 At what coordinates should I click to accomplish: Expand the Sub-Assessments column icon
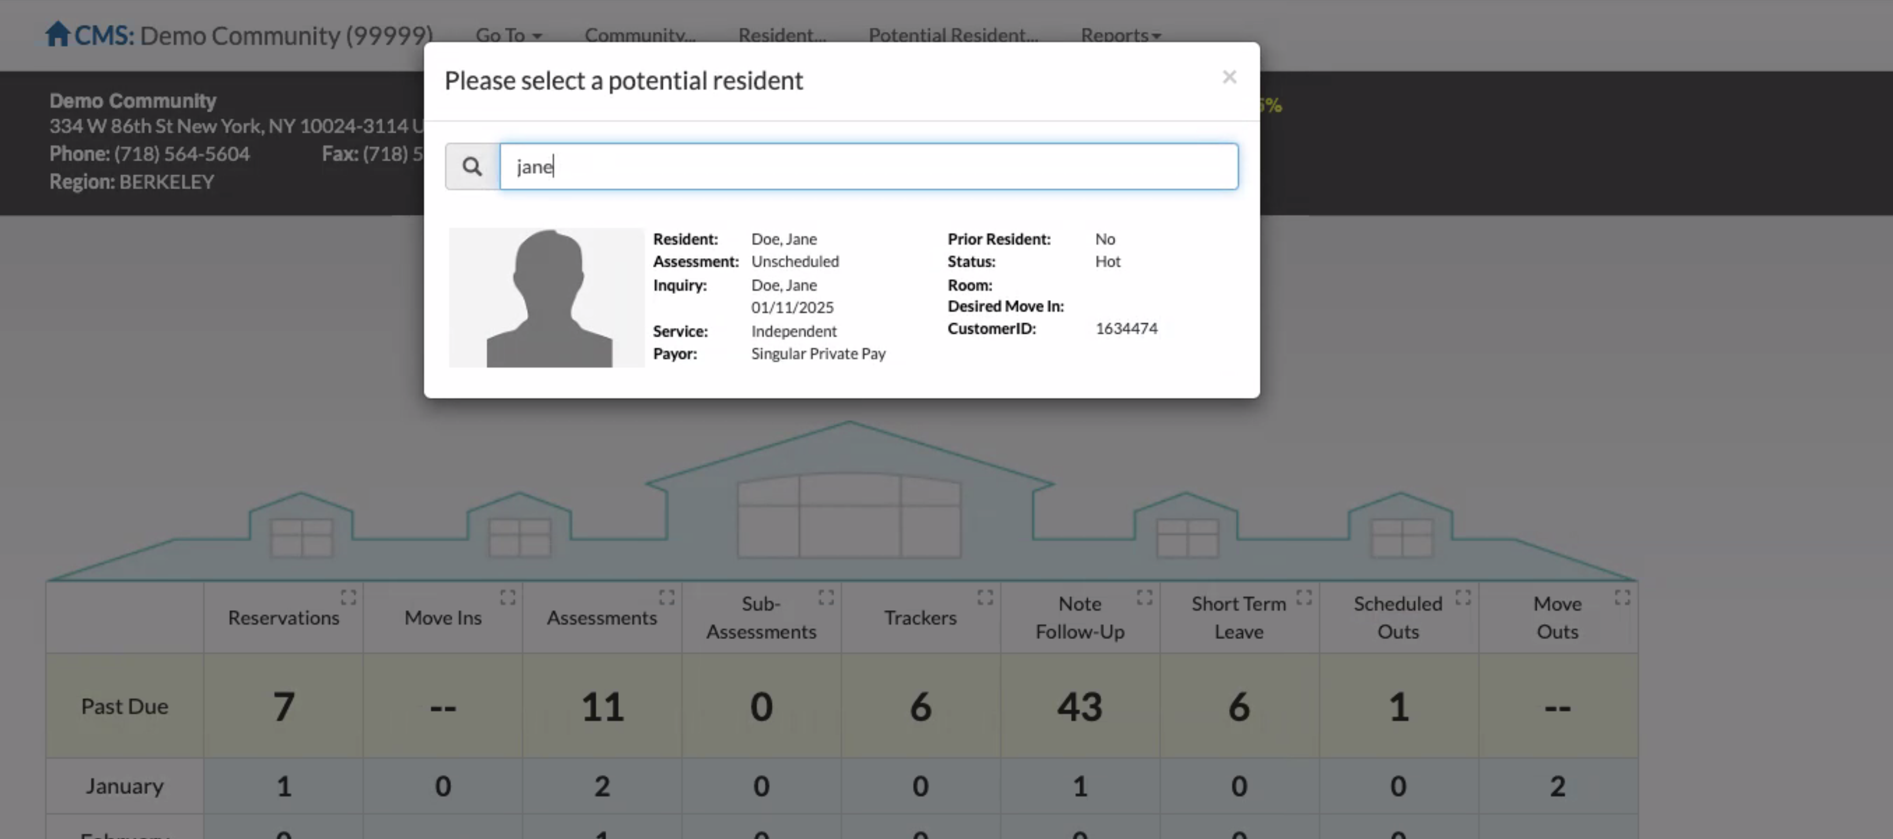click(x=826, y=597)
